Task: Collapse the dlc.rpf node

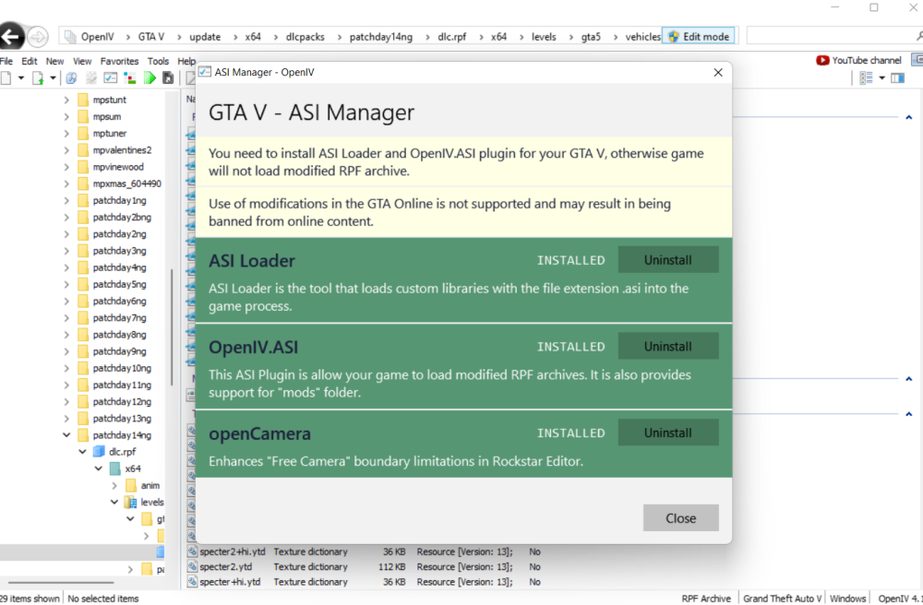Action: pyautogui.click(x=82, y=452)
